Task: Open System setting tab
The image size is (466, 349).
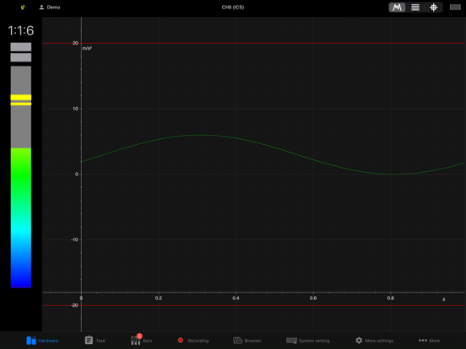Action: (307, 341)
